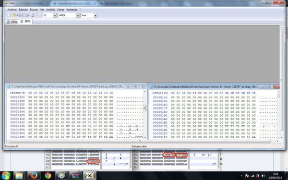Click the Open disk icon in toolbar

(33, 15)
